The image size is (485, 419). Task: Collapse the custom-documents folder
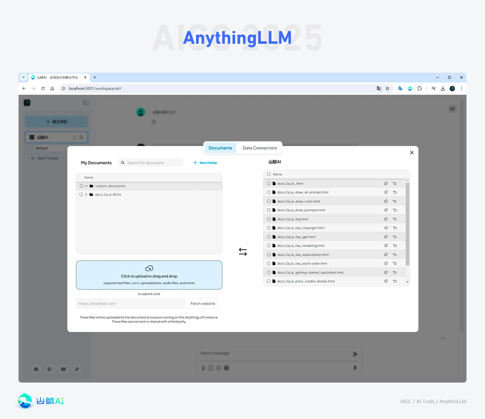(x=86, y=186)
